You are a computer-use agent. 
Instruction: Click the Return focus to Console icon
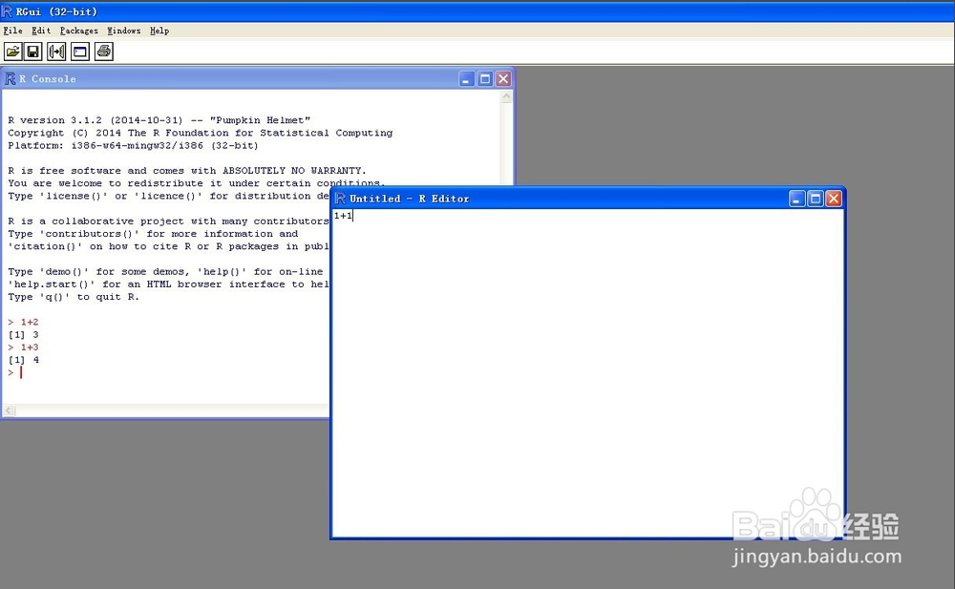[x=80, y=52]
